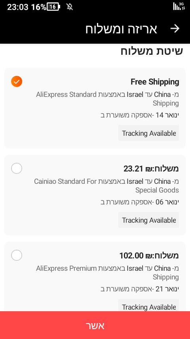Viewport: 190px width, 339px height.
Task: Tap the back arrow in header
Action: [x=175, y=29]
